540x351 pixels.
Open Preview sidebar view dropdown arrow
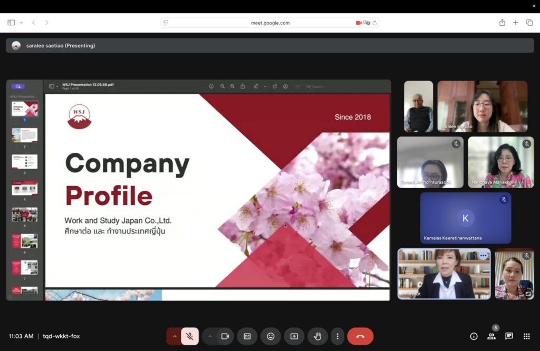[57, 87]
